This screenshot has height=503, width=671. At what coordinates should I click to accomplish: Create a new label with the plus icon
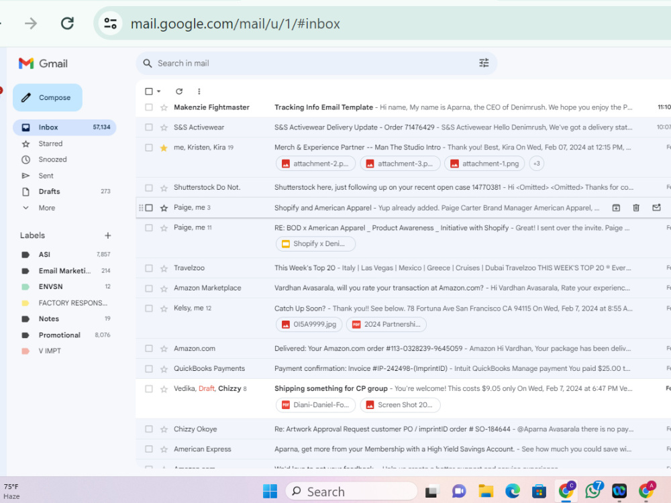pos(108,235)
